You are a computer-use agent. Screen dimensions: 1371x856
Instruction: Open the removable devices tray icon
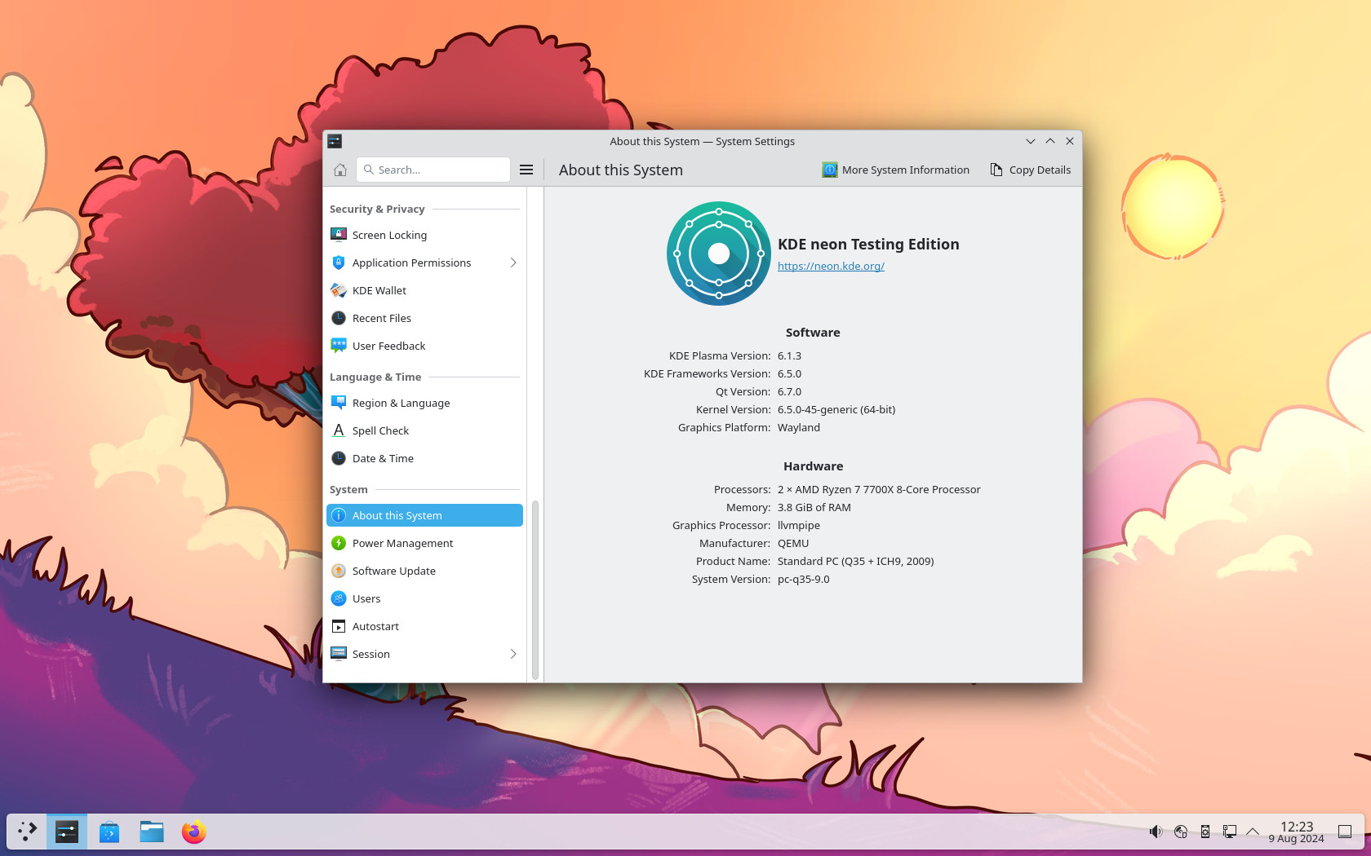click(1205, 832)
